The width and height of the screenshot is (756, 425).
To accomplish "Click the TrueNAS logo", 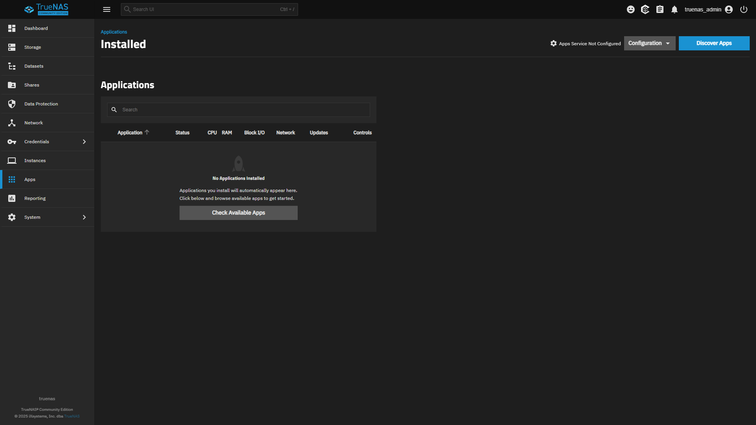I will click(46, 9).
